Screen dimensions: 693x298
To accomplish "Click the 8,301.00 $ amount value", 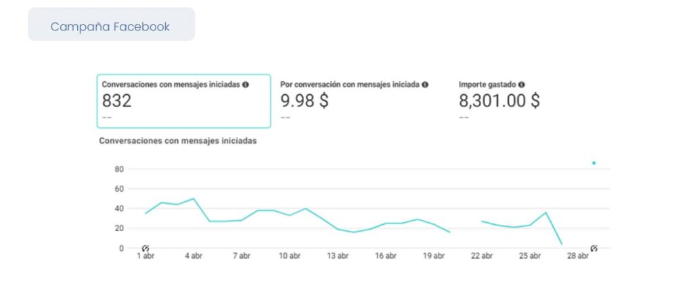I will click(499, 101).
